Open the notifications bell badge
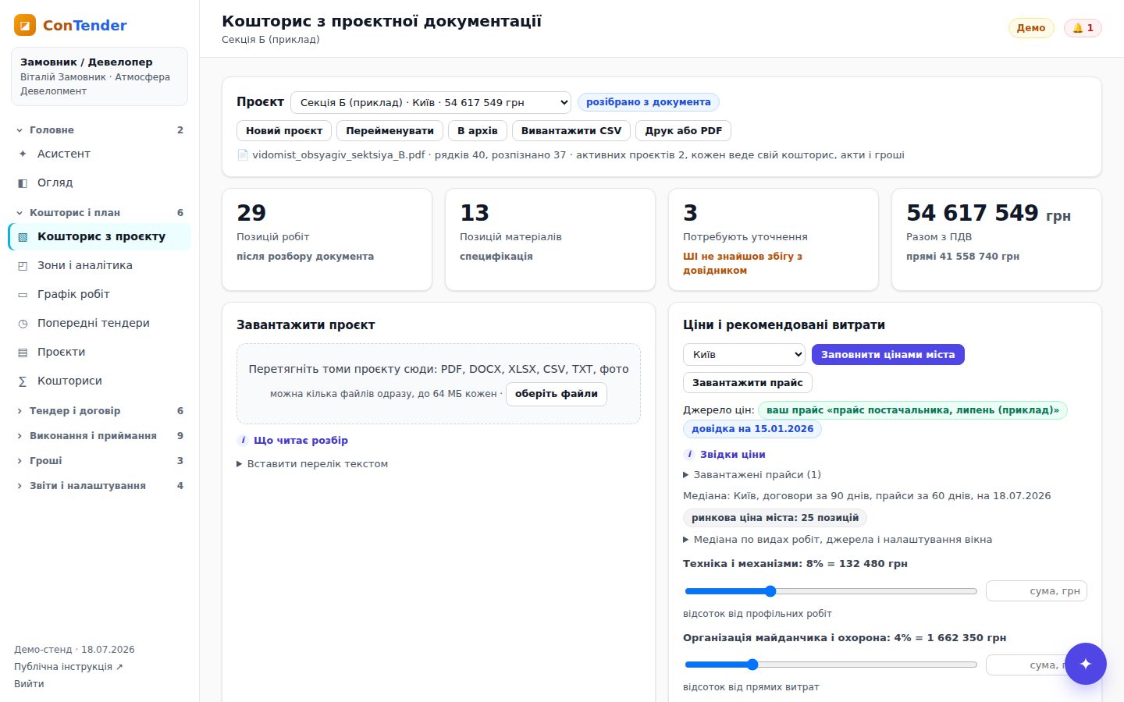Image resolution: width=1124 pixels, height=702 pixels. [1083, 28]
